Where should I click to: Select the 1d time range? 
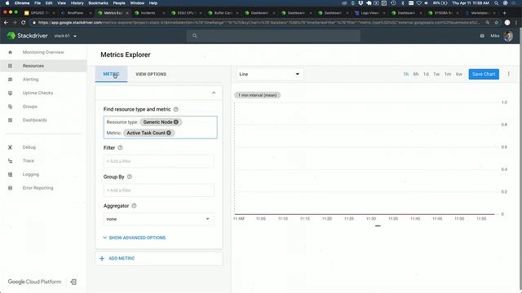click(426, 74)
